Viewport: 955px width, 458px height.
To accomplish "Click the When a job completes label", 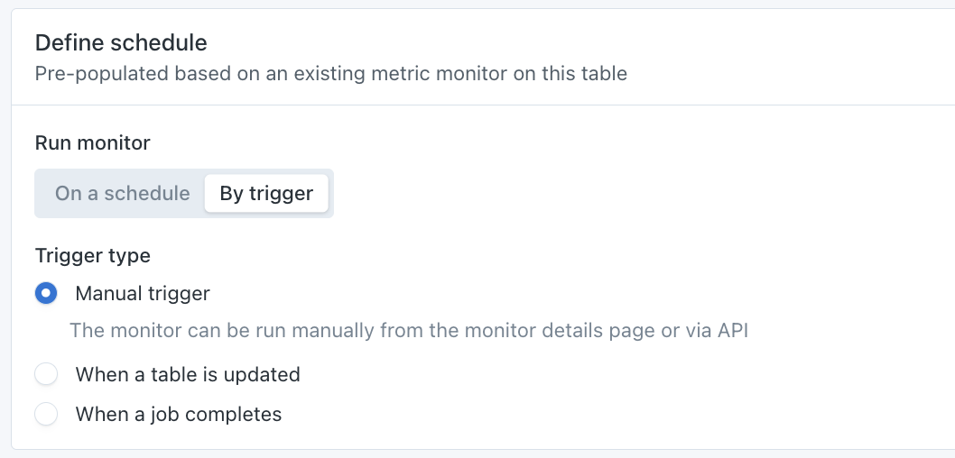I will point(179,415).
